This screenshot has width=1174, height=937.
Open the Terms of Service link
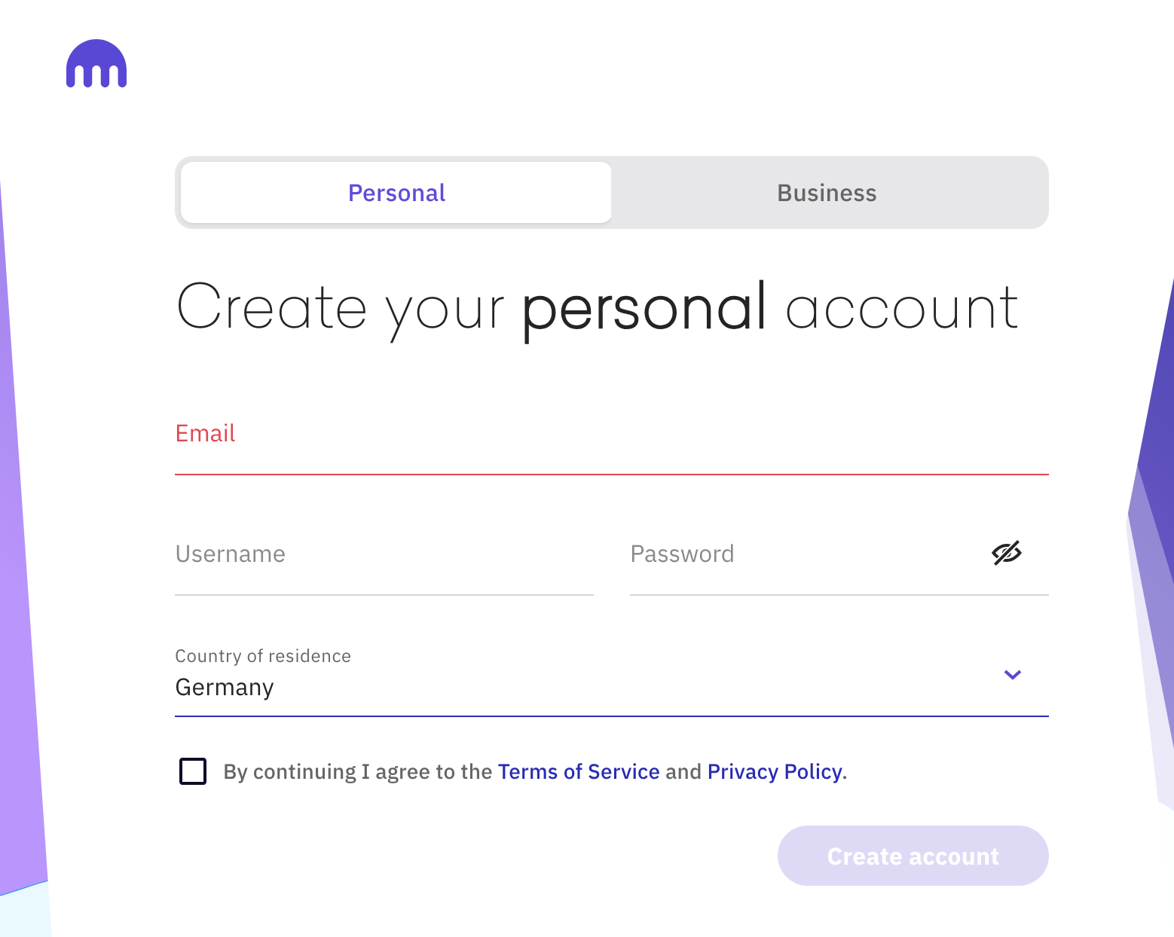pyautogui.click(x=579, y=772)
